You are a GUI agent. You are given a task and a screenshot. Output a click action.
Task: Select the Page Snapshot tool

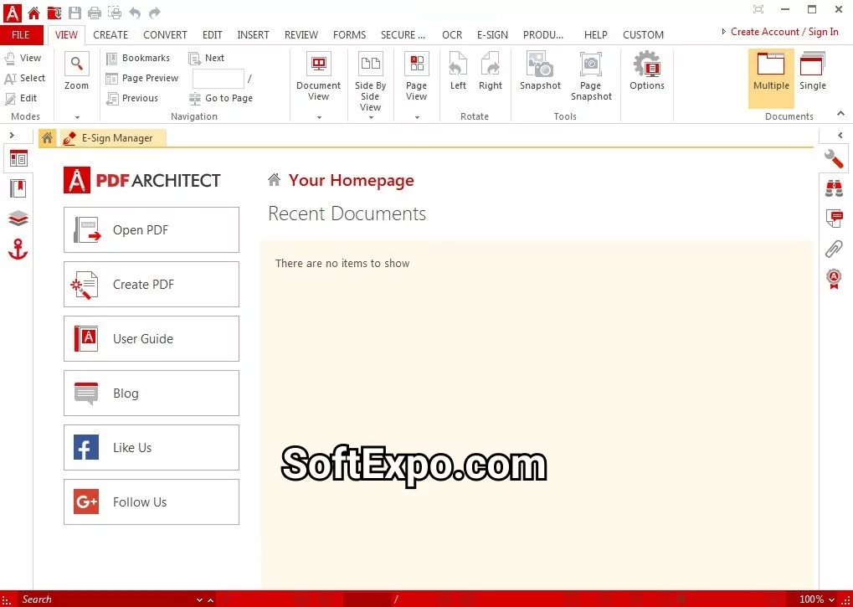(x=590, y=75)
